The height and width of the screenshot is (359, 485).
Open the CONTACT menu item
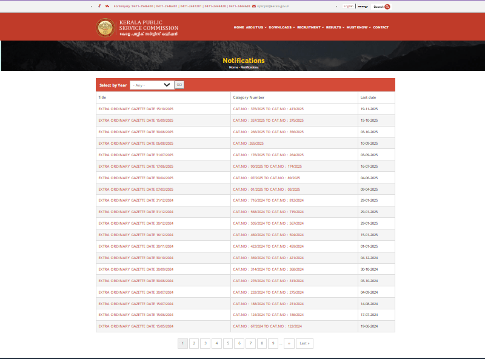380,27
